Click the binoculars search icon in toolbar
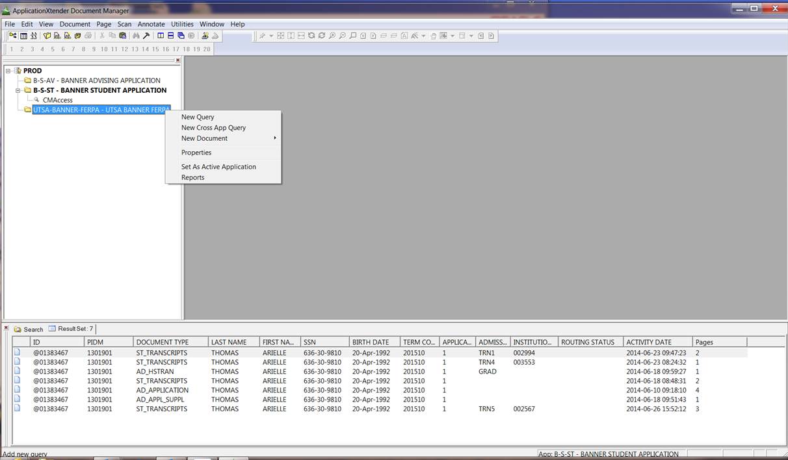Screen dimensions: 788x460 pos(137,36)
